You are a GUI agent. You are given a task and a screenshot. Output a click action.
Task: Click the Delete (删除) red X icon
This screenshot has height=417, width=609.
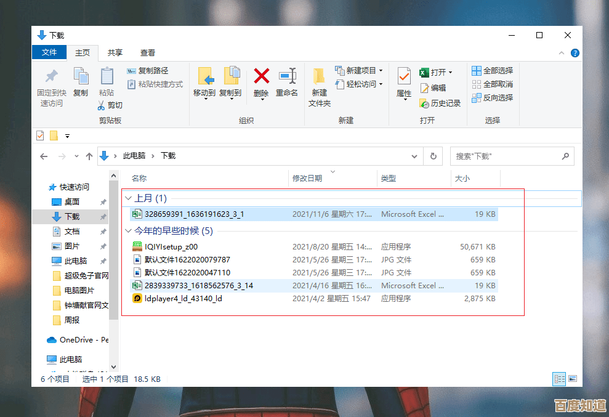pos(262,77)
